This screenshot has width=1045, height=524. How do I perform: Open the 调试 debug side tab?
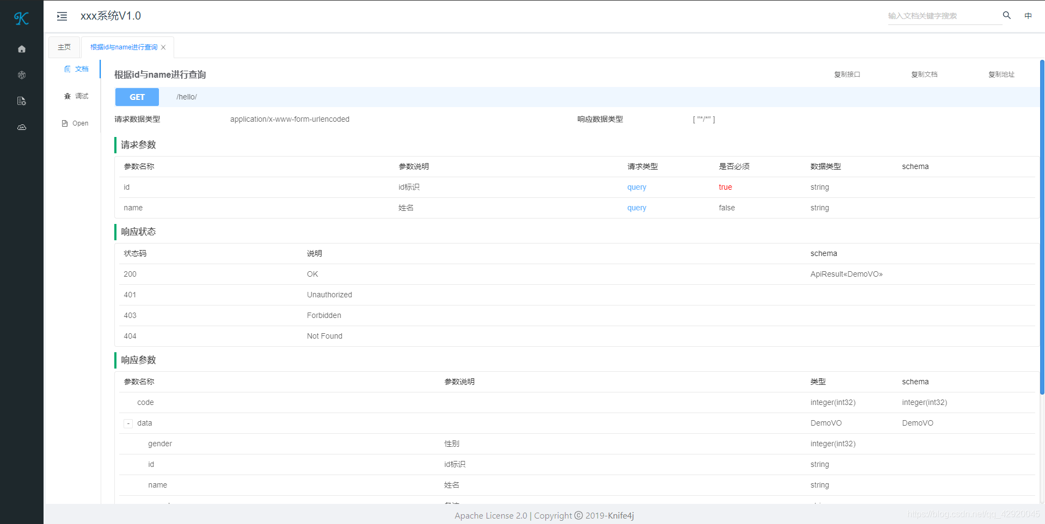coord(76,96)
